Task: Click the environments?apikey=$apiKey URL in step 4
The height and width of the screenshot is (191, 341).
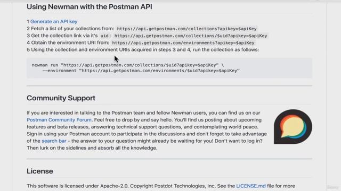Action: click(x=183, y=43)
